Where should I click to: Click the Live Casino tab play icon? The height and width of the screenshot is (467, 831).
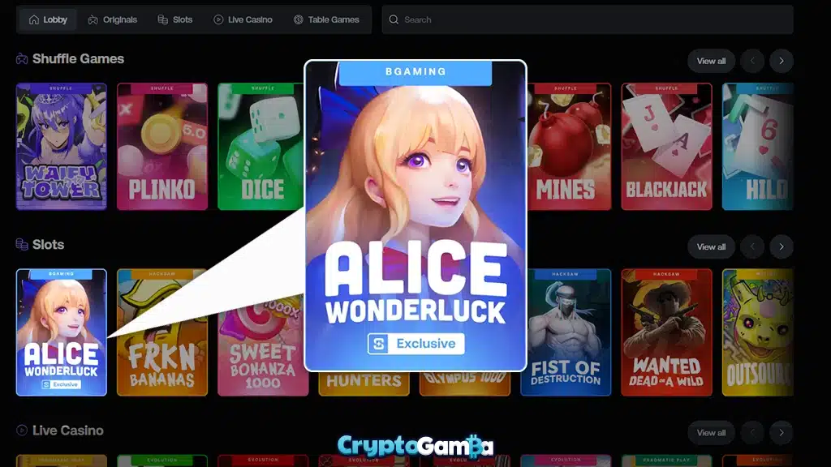(x=218, y=19)
